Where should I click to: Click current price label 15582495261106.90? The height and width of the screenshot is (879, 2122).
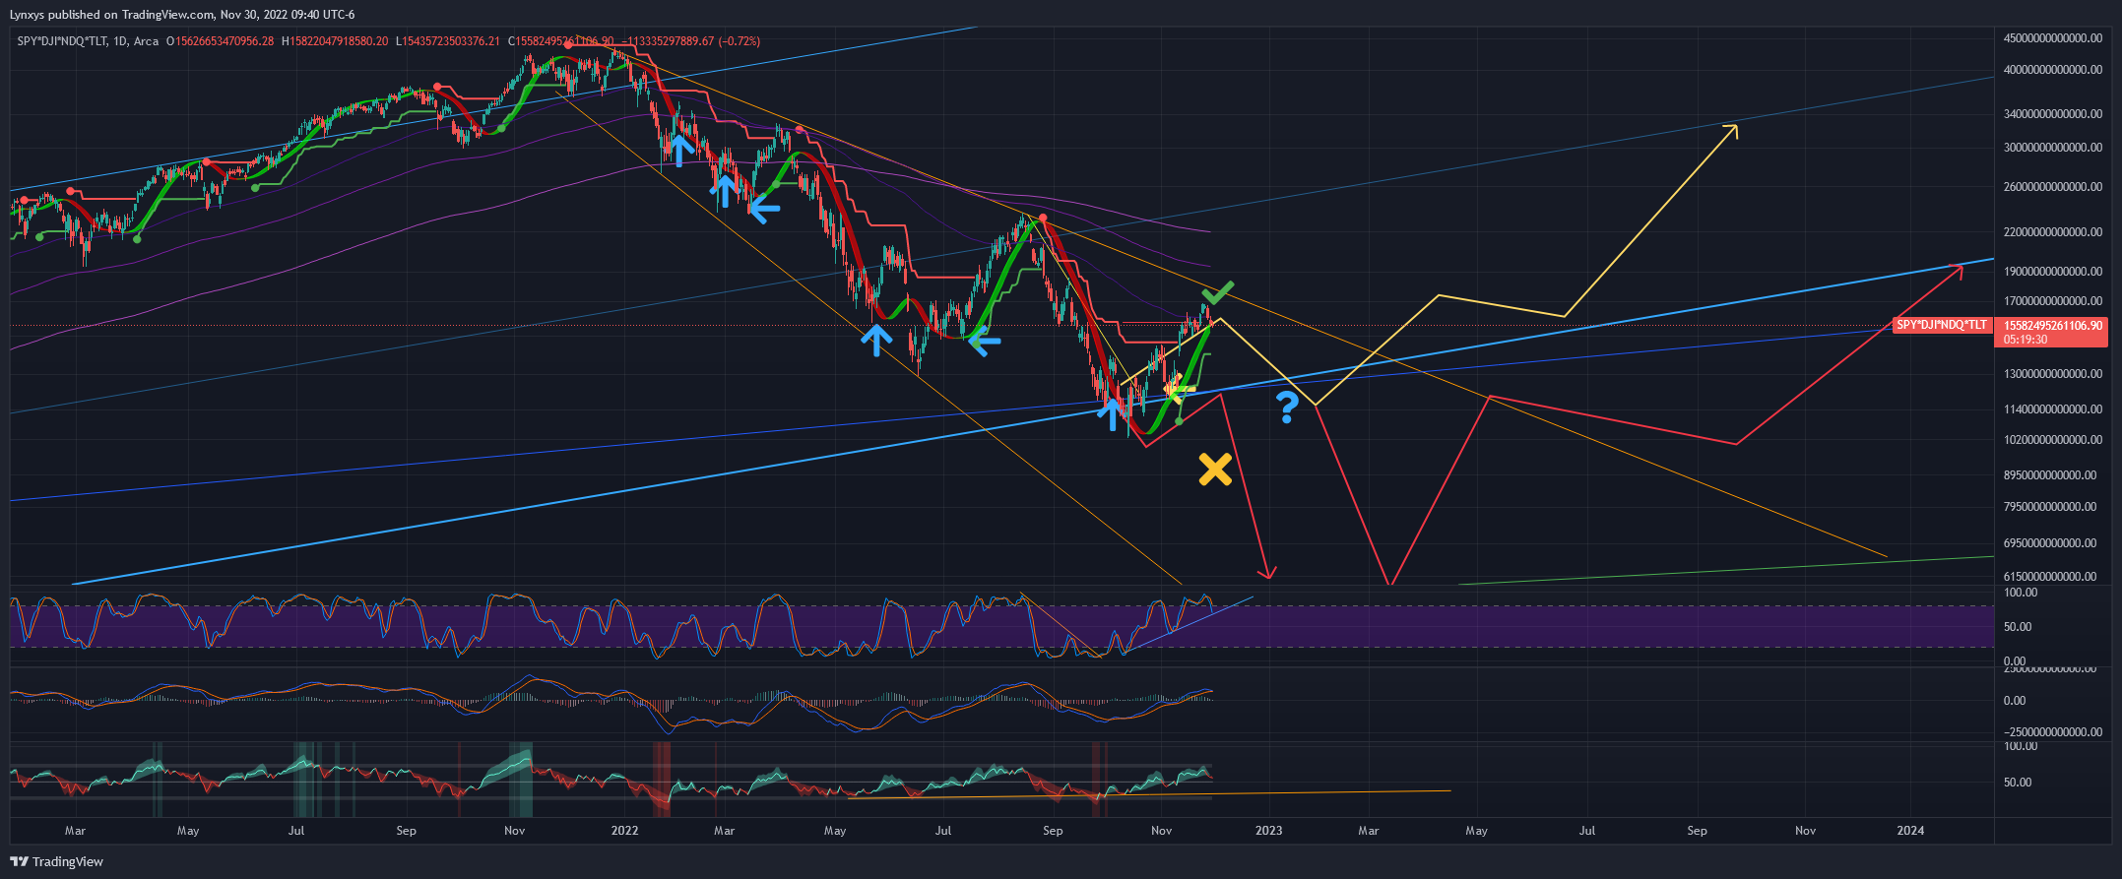point(2053,325)
